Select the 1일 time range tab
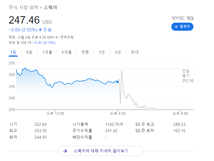 pos(13,52)
